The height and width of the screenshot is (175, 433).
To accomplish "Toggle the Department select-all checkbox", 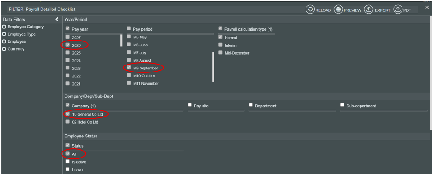I will [x=251, y=105].
